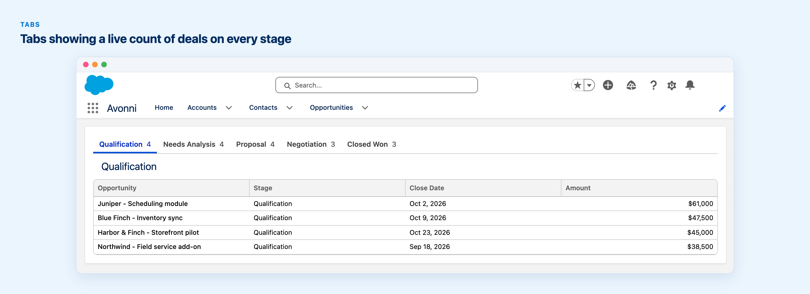Select 'Harbor & Finch - Storefront pilot' cell
Screen dimensions: 810x294
[171, 233]
